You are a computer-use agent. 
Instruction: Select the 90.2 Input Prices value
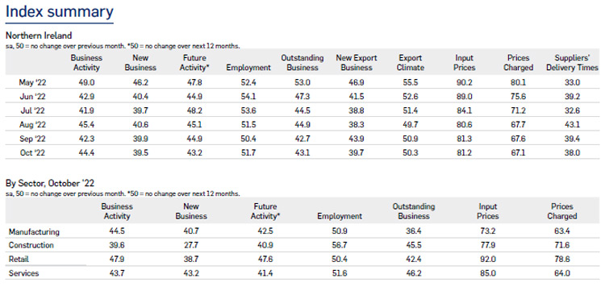pyautogui.click(x=464, y=82)
